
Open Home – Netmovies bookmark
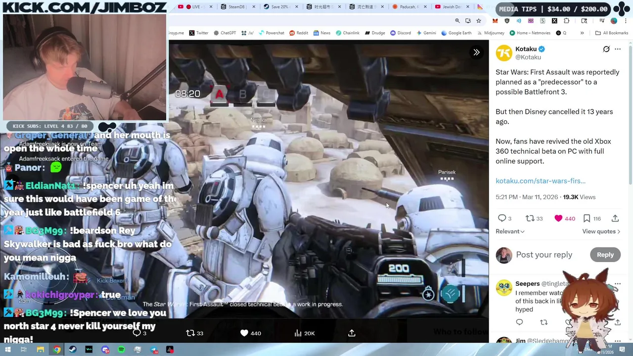[530, 33]
